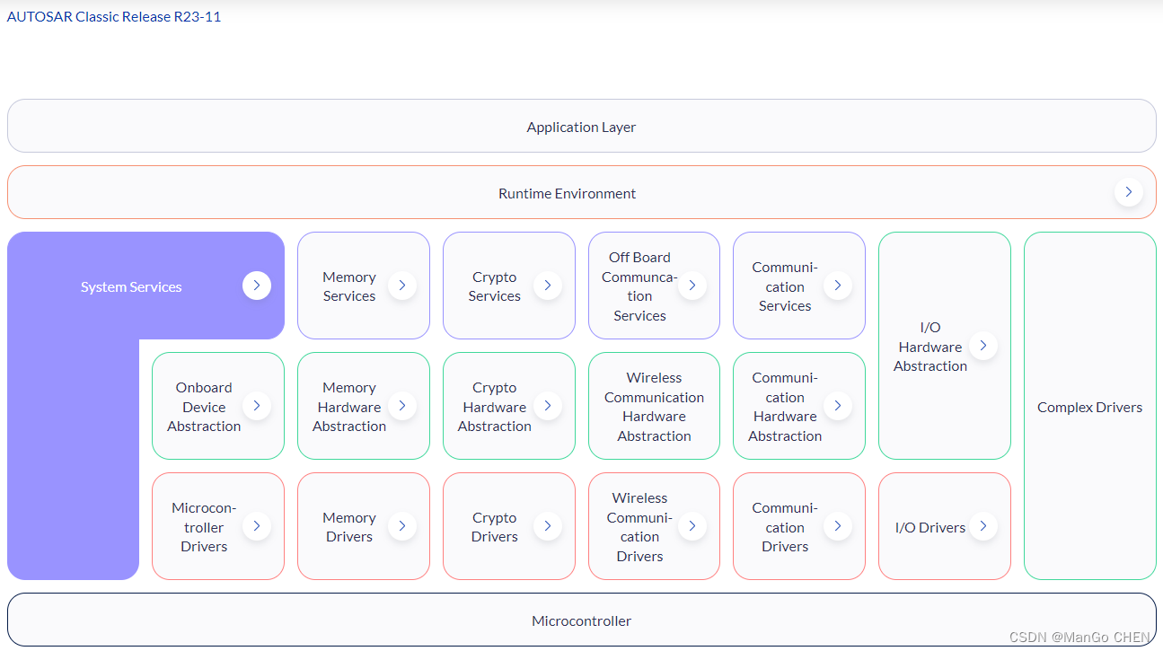Click the Off Board Communication Services arrow
The height and width of the screenshot is (651, 1163).
click(x=692, y=286)
